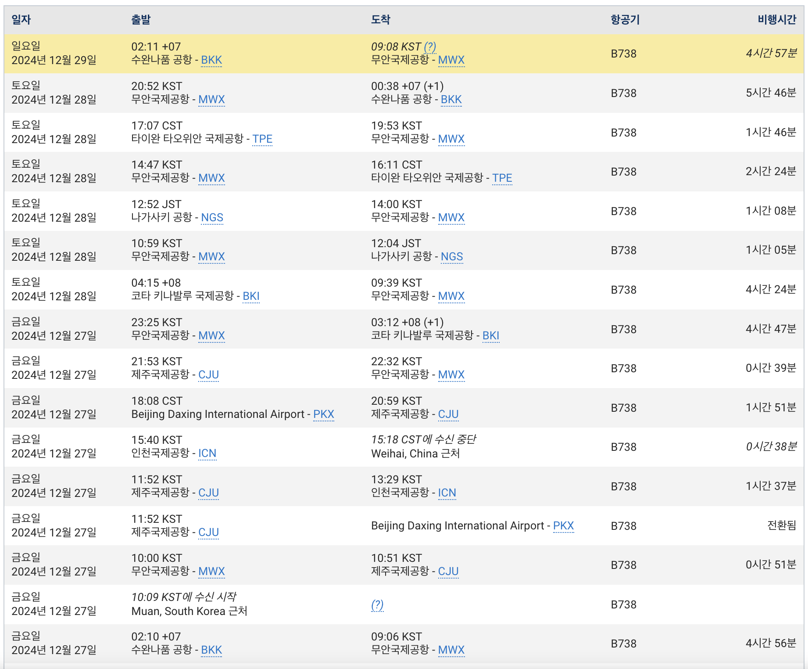808x669 pixels.
Task: Open ICN link in 13:29 KST arrival
Action: [x=447, y=493]
